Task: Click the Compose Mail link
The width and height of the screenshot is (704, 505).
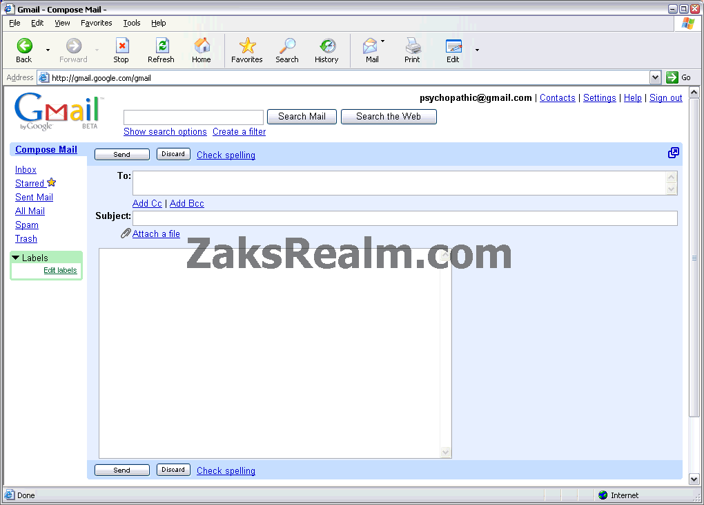Action: click(x=46, y=150)
